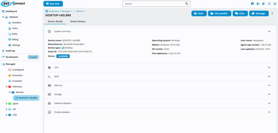Click the Display adapters monitor icon
The width and height of the screenshot is (278, 133).
(x=50, y=112)
